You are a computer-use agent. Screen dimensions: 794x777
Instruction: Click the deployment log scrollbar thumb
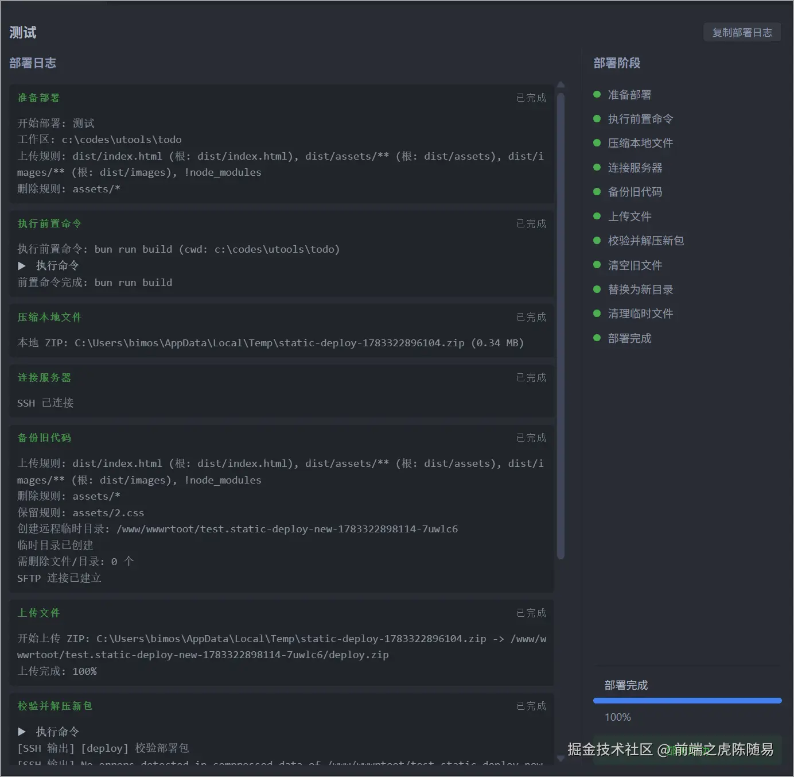click(561, 326)
